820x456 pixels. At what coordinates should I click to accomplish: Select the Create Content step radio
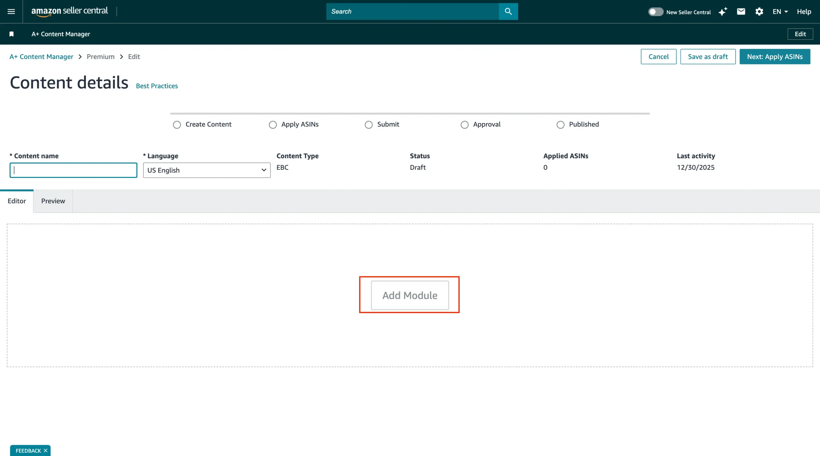pyautogui.click(x=177, y=125)
